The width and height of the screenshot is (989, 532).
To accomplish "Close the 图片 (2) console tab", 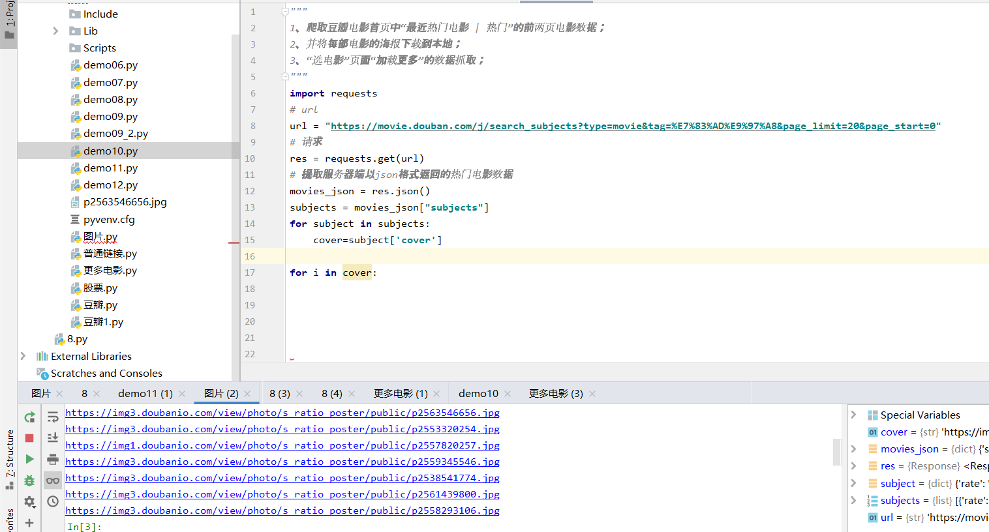I will pyautogui.click(x=247, y=394).
